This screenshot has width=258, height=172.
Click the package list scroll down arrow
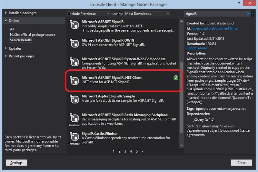click(x=182, y=145)
